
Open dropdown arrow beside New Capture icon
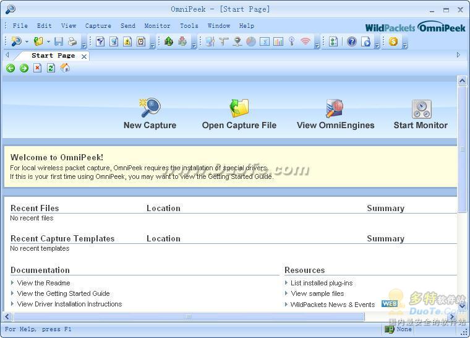point(27,42)
